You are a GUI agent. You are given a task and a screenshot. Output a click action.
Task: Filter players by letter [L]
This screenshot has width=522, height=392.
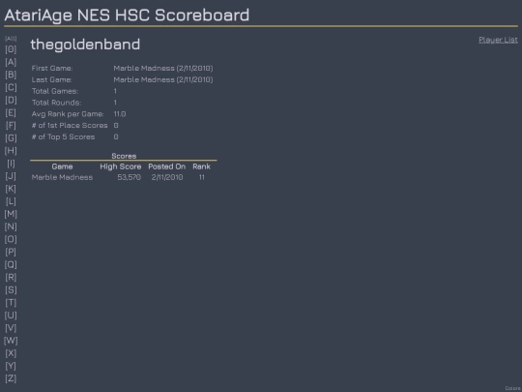[x=11, y=201]
